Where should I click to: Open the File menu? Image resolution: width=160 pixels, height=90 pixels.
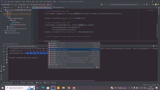point(5,1)
